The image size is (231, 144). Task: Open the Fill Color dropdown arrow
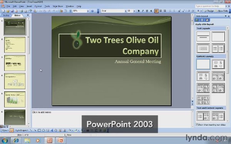[x=72, y=130]
